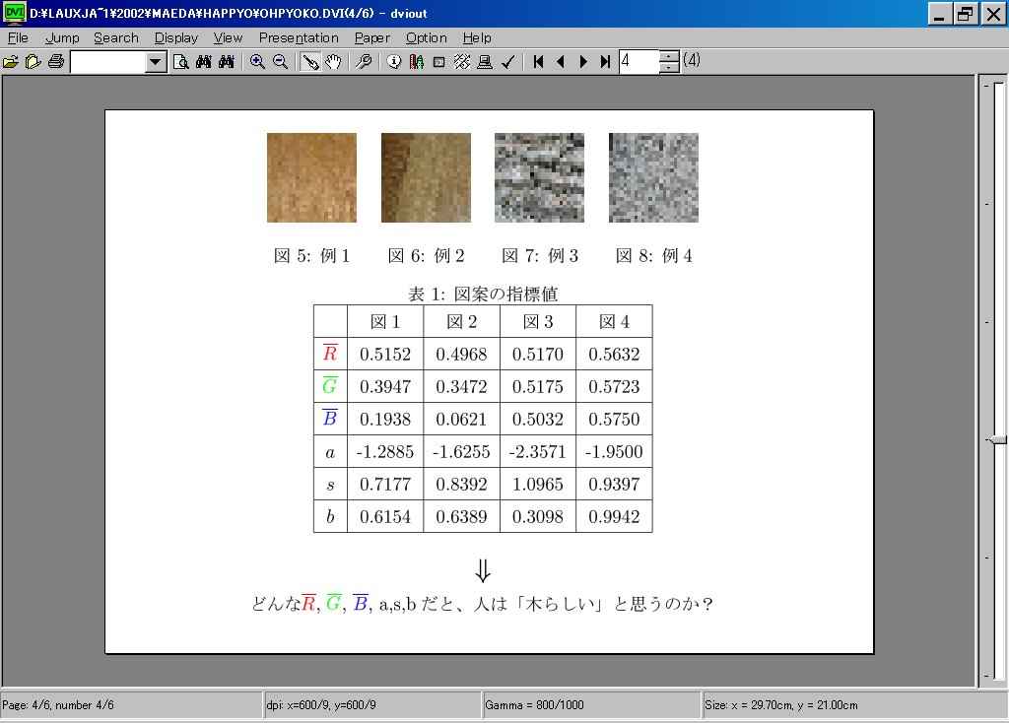Click the information icon in toolbar
The width and height of the screenshot is (1009, 723).
pyautogui.click(x=394, y=62)
